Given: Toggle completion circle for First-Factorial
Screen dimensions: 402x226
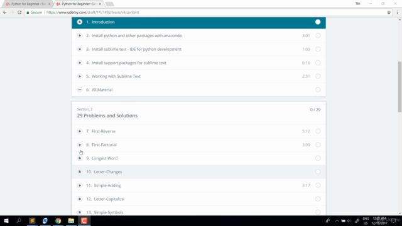Looking at the screenshot, I should coord(318,145).
